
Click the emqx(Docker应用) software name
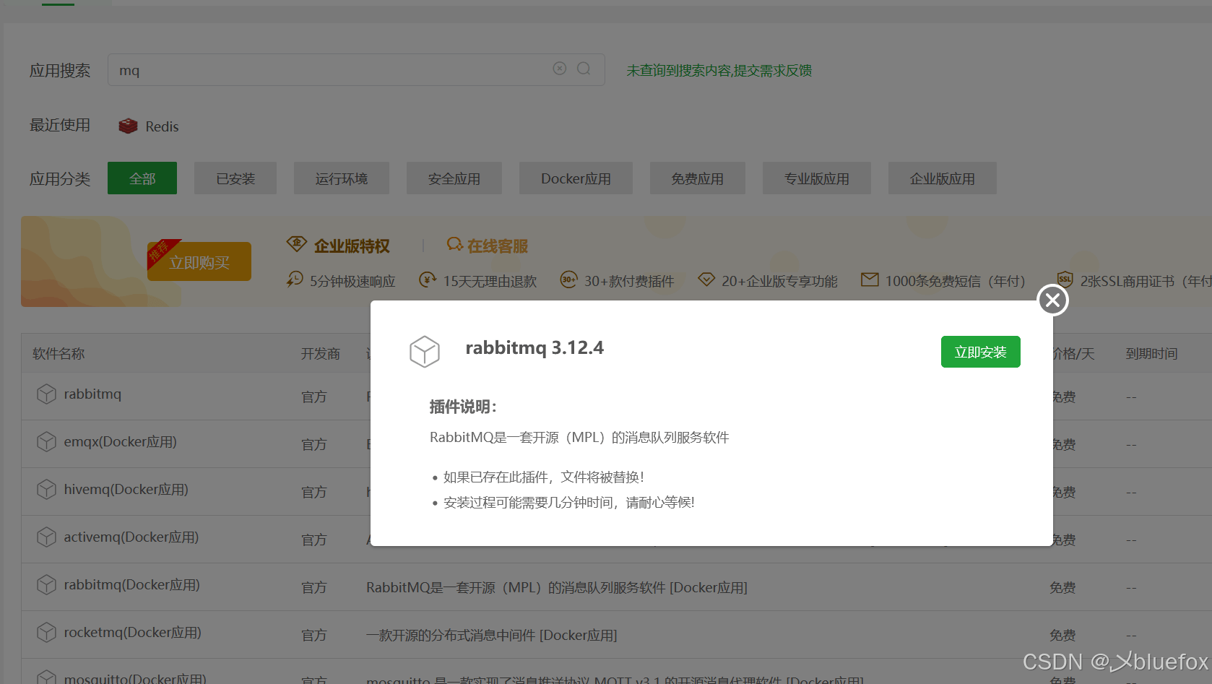point(121,441)
